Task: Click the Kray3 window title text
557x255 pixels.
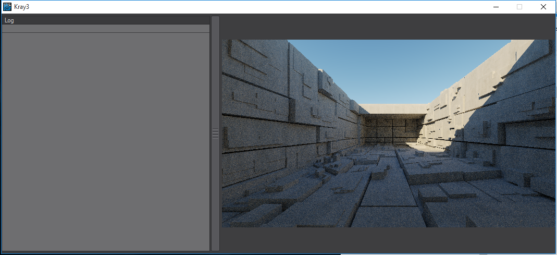Action: (x=21, y=7)
